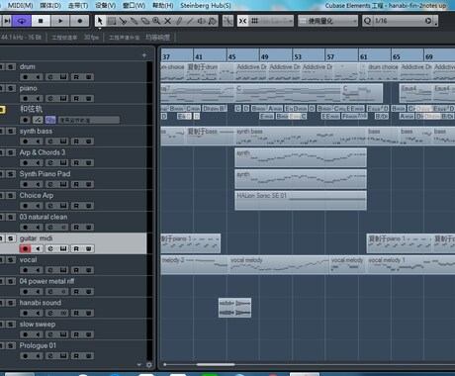Solo the synth bass track

(11, 131)
